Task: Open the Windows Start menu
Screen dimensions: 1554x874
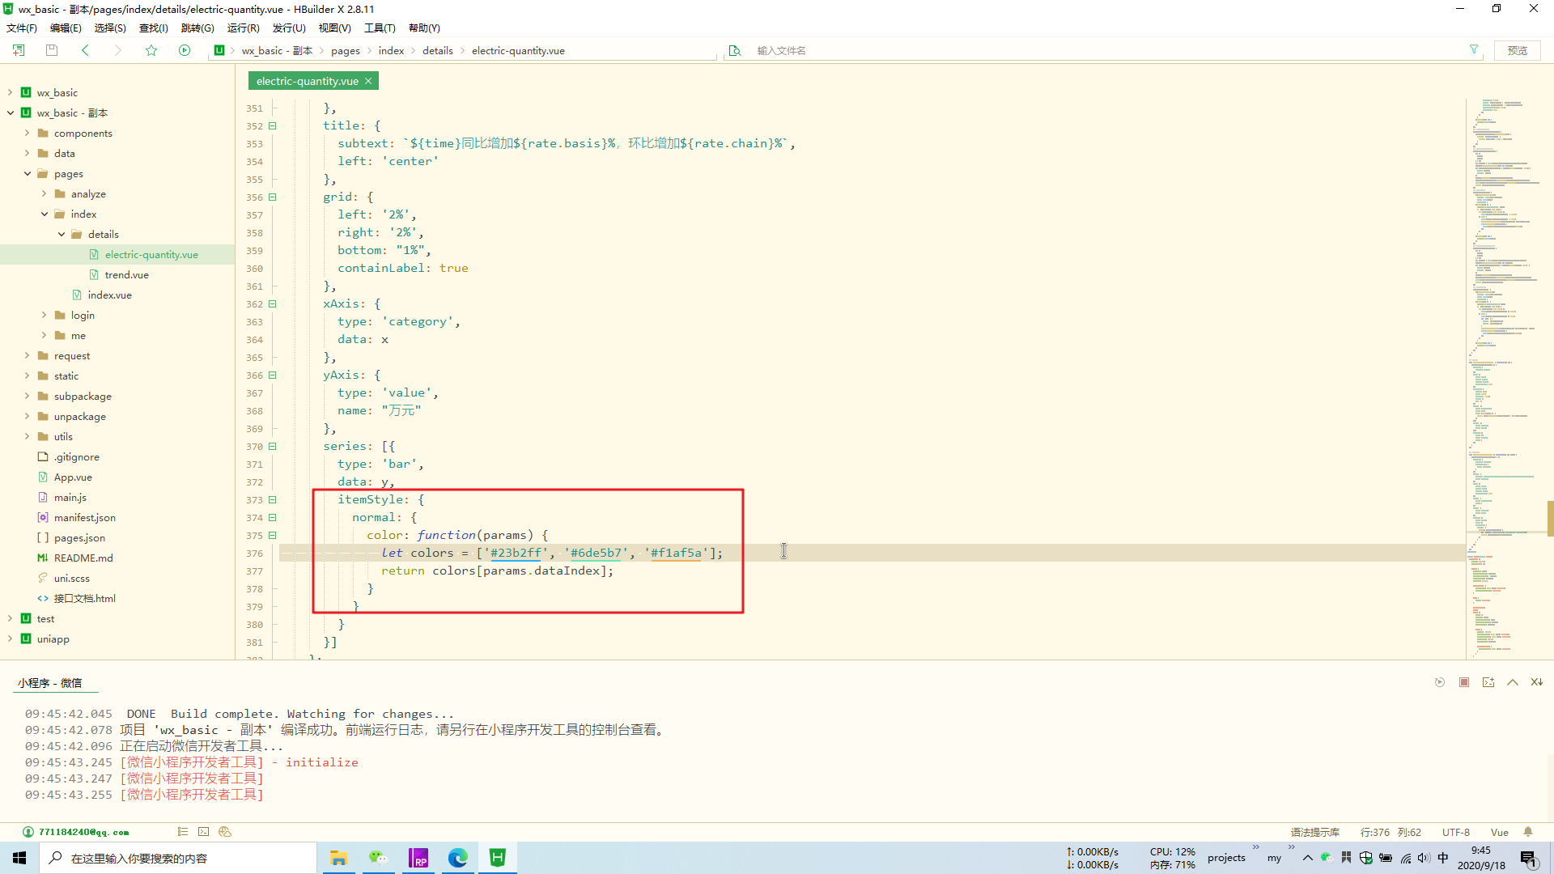Action: (x=19, y=858)
